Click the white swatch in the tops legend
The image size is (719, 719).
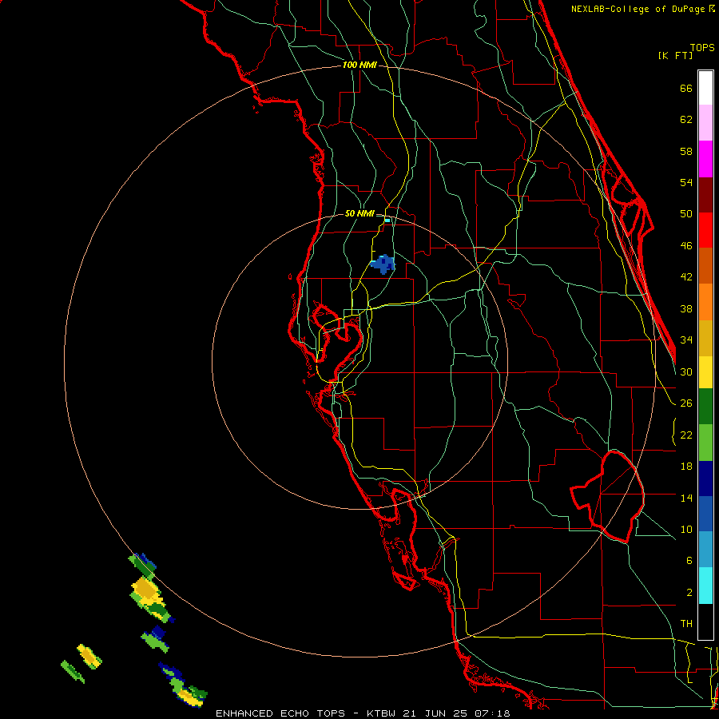pos(705,88)
